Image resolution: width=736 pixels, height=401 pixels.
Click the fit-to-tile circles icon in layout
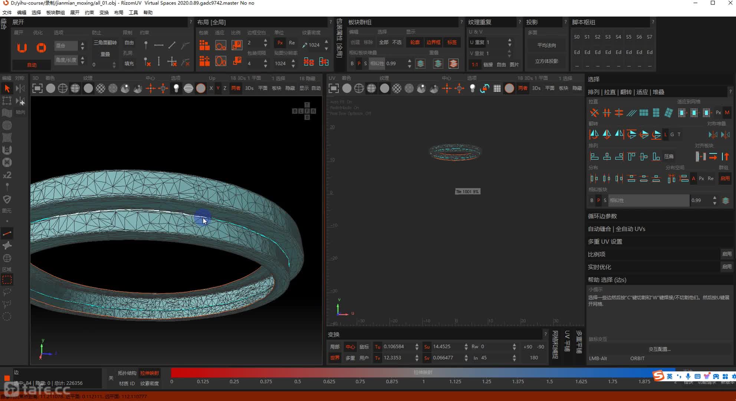coord(221,45)
